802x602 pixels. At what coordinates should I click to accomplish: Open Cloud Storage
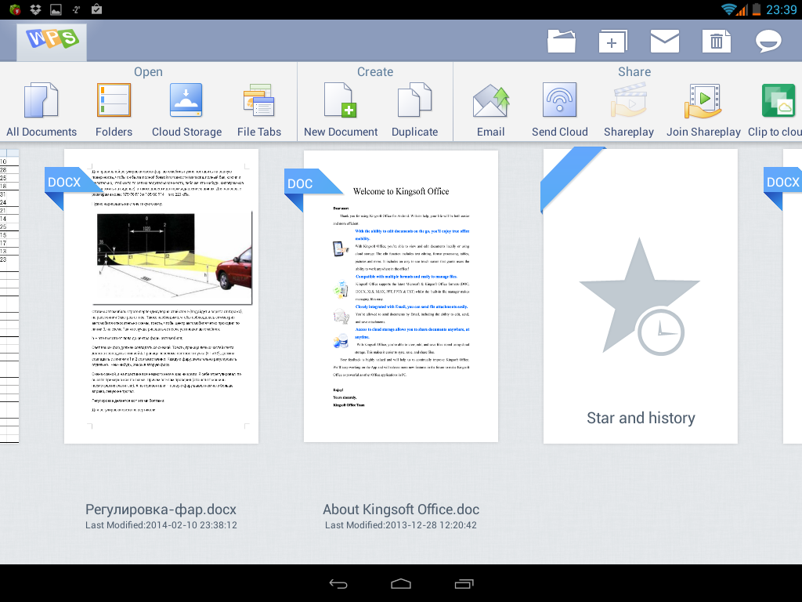tap(186, 110)
